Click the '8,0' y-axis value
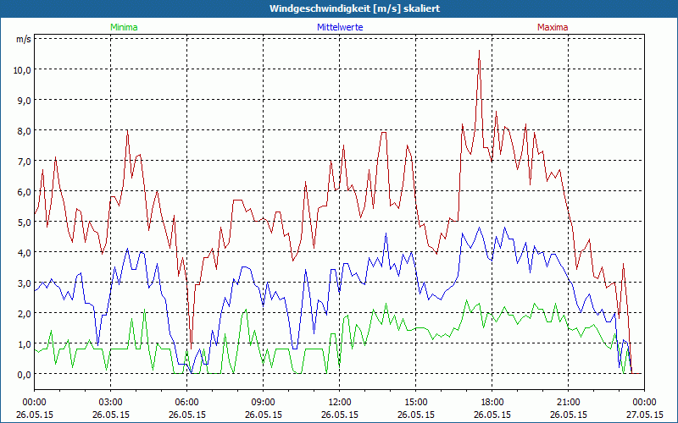 [24, 131]
